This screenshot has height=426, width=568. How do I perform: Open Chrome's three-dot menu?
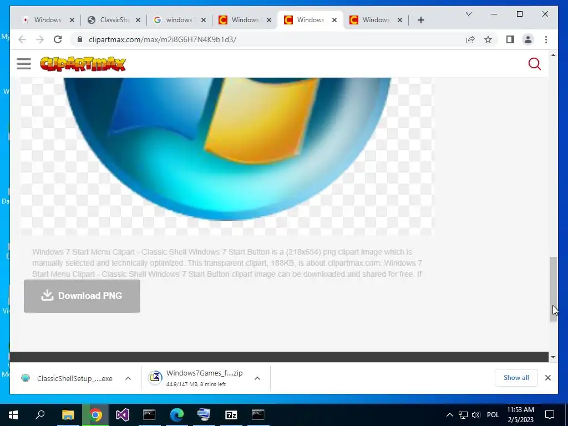point(546,39)
